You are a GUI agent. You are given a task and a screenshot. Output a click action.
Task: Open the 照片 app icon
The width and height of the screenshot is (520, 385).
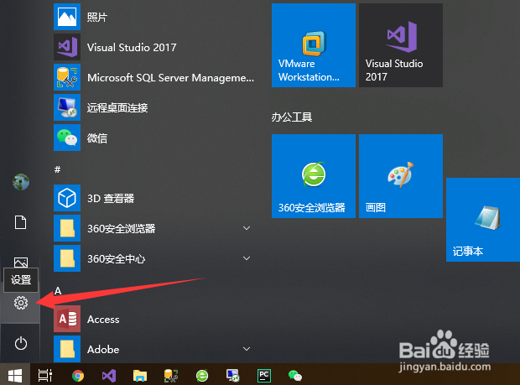67,17
